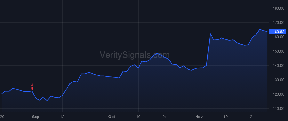Click the Sep date label on time axis
Image resolution: width=288 pixels, height=121 pixels.
coord(36,117)
